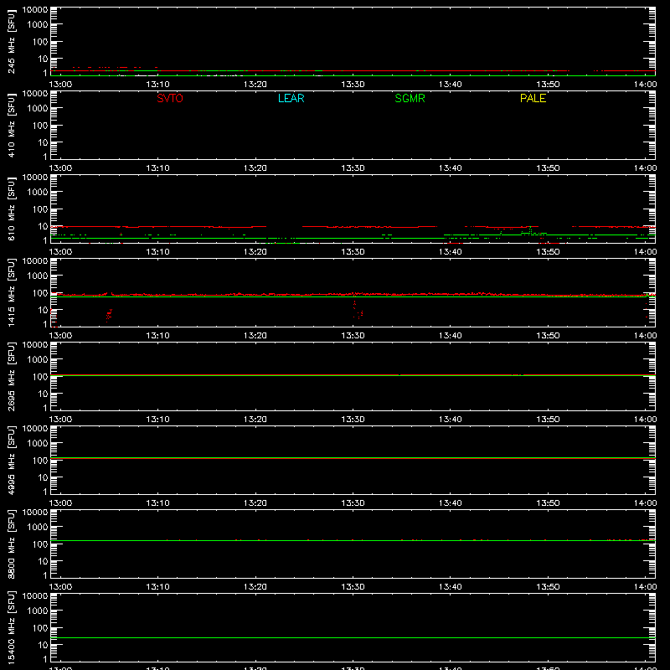Select the 2695 MHz [SFU] axis label
This screenshot has width=670, height=670.
tap(11, 376)
